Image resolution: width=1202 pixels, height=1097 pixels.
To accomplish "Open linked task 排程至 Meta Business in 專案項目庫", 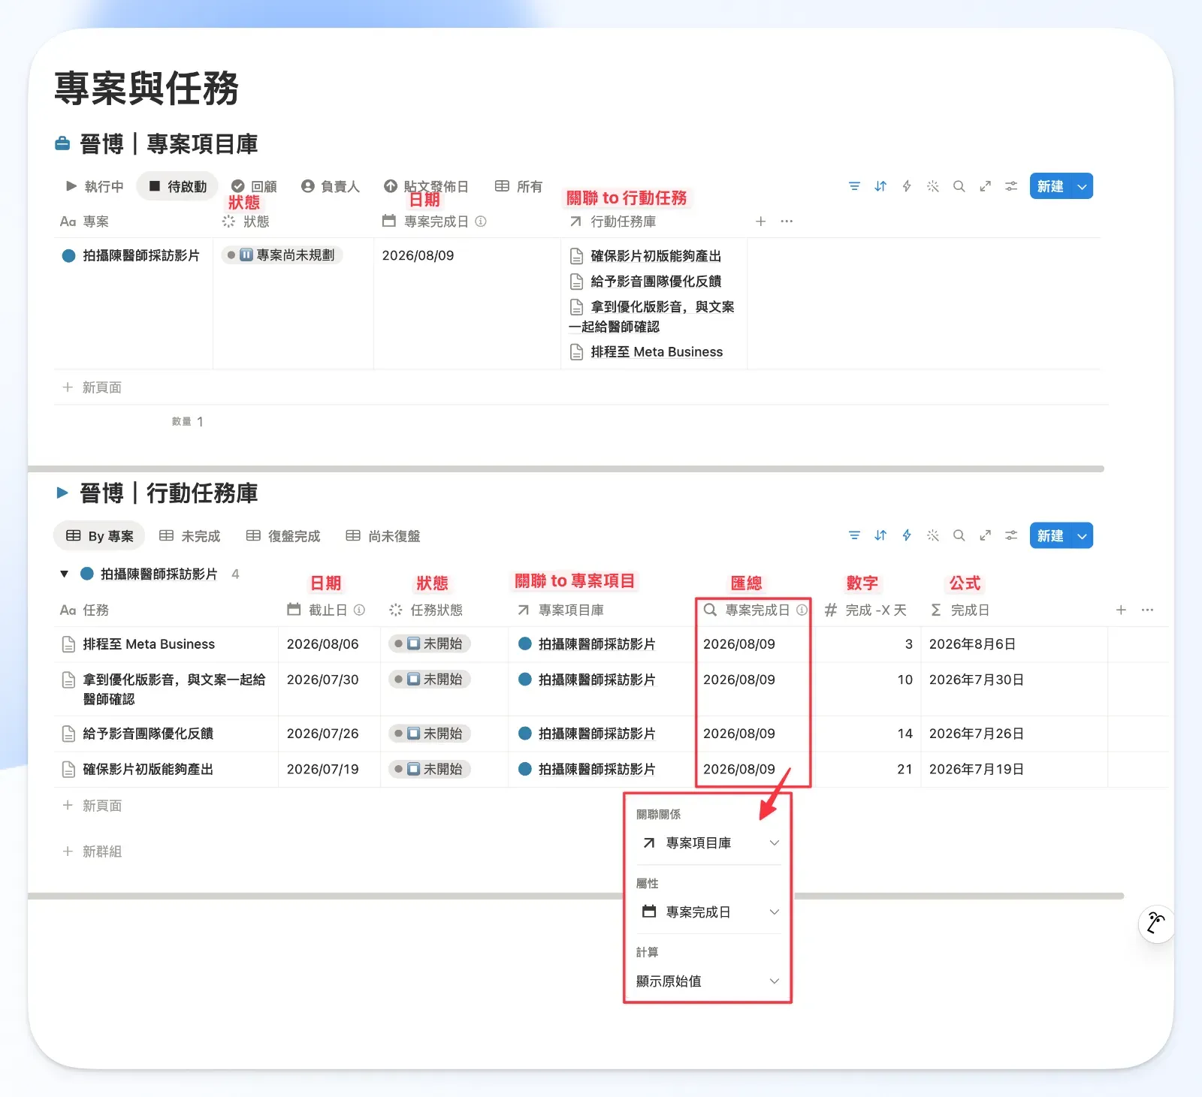I will tap(647, 352).
